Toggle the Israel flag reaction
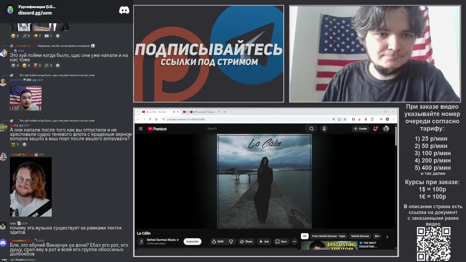This screenshot has width=466, height=262. pyautogui.click(x=48, y=36)
